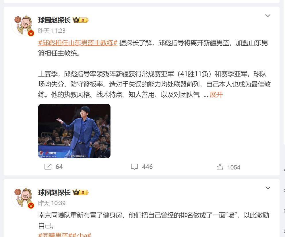The width and height of the screenshot is (285, 237).
Task: Expand the first post's chevron options menu
Action: (268, 16)
